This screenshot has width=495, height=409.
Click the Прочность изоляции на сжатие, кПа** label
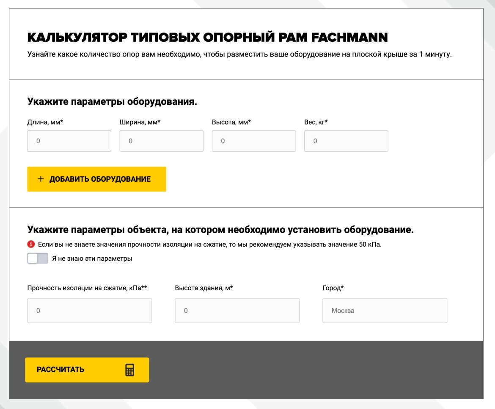87,288
